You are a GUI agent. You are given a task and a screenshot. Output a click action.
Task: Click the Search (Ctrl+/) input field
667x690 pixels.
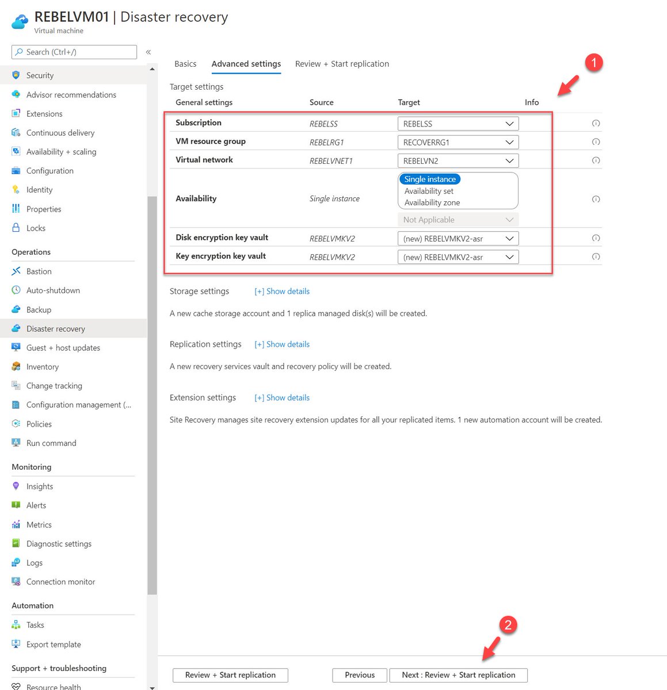(x=74, y=52)
